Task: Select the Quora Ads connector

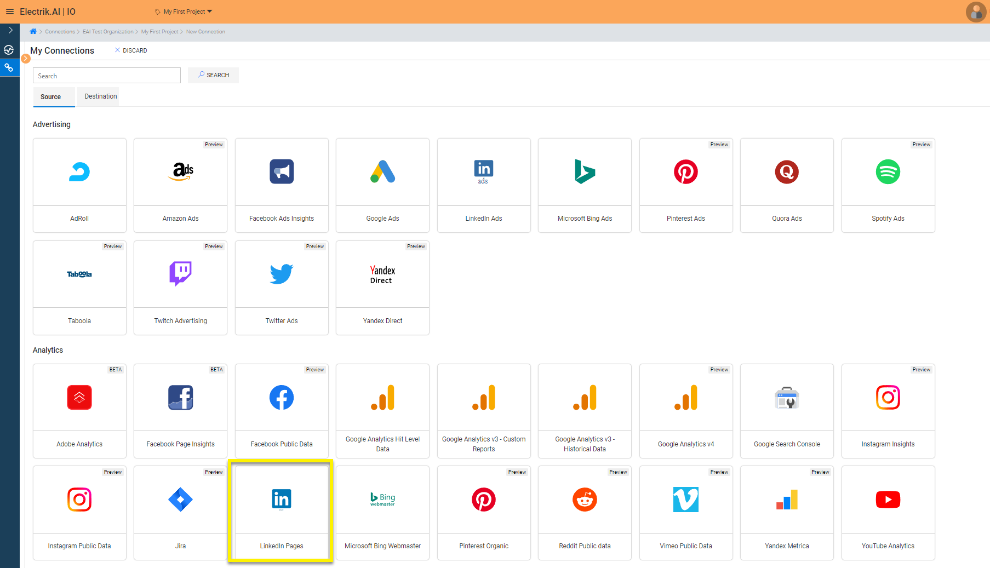Action: 787,185
